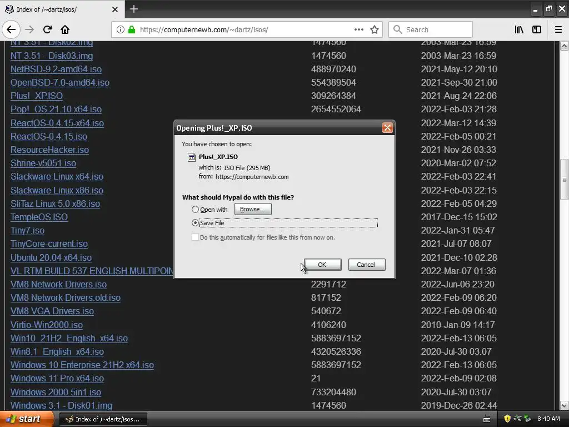Open page actions three-dots menu
This screenshot has height=427, width=569.
[x=359, y=29]
